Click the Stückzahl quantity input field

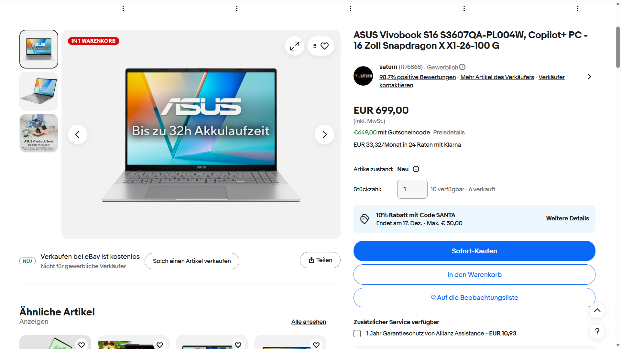point(412,189)
